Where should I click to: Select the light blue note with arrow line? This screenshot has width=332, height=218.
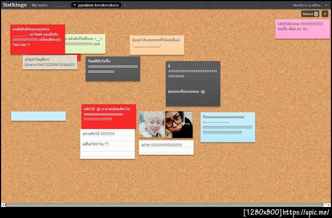[x=228, y=127]
